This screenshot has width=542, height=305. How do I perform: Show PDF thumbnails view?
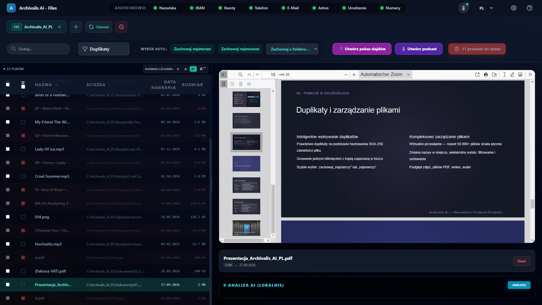tap(224, 84)
